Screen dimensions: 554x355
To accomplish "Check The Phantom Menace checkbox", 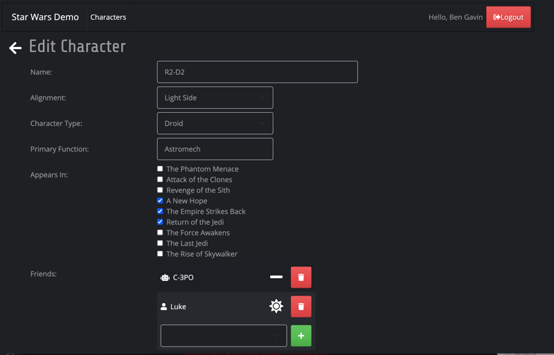I will pyautogui.click(x=160, y=169).
